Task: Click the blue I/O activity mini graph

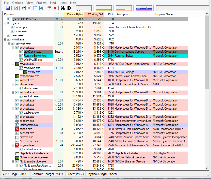Action: (144, 8)
